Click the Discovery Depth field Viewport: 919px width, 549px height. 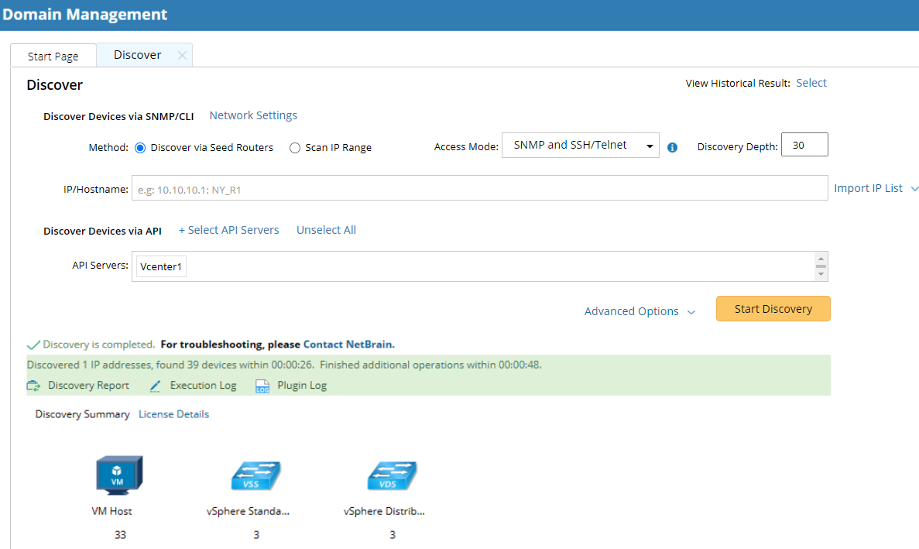click(804, 146)
